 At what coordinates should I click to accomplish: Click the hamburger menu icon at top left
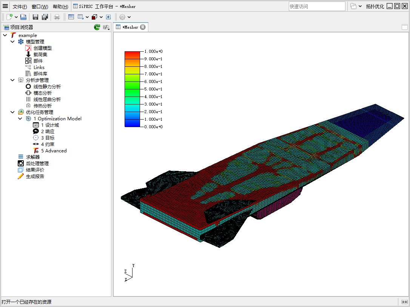tap(5, 6)
